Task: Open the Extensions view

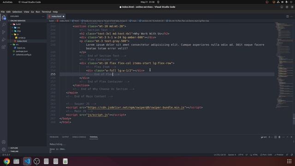Action: click(4, 47)
